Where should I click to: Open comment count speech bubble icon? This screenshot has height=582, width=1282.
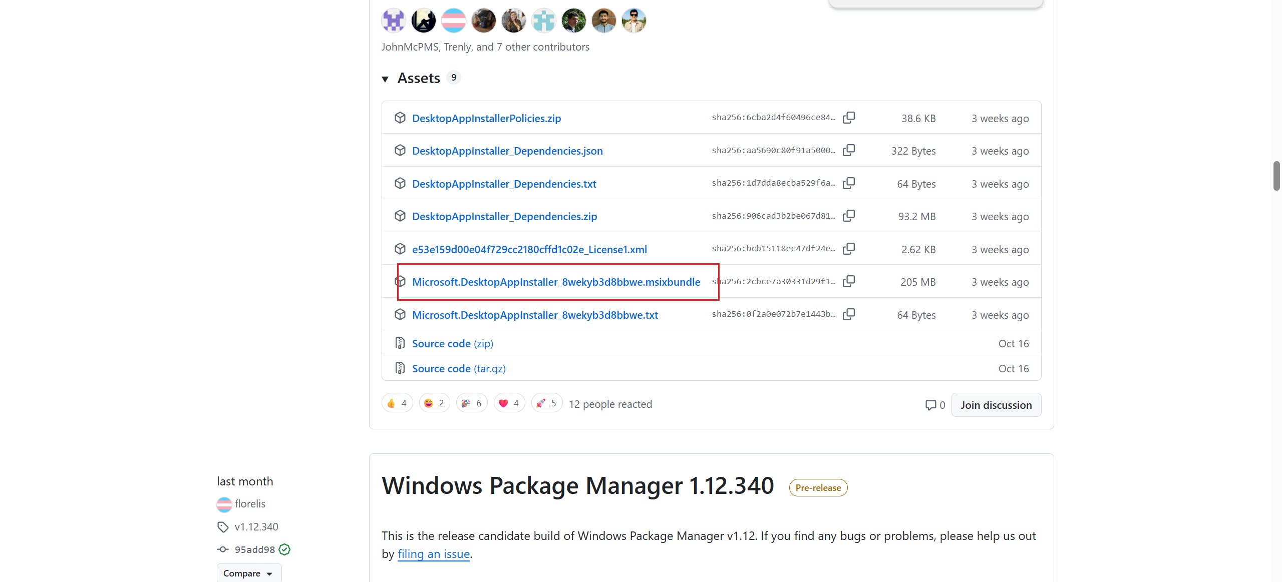(930, 405)
